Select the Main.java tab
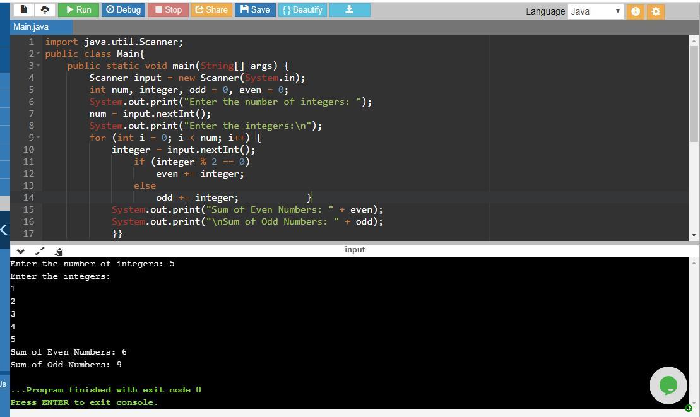The image size is (700, 417). (31, 26)
